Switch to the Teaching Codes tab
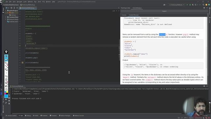 tap(125, 8)
